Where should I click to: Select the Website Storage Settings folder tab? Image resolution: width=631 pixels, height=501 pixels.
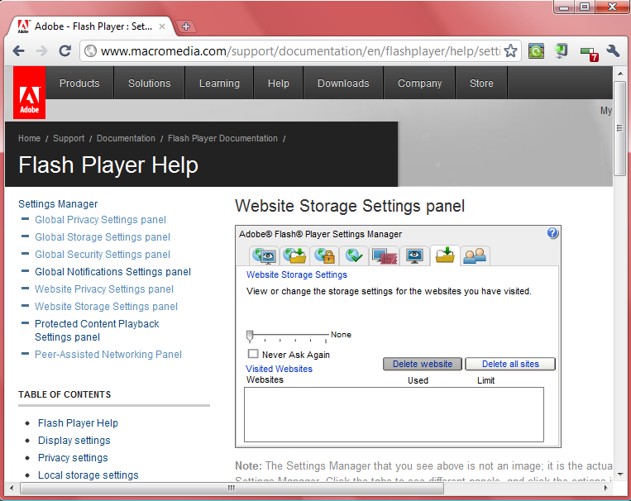(445, 255)
